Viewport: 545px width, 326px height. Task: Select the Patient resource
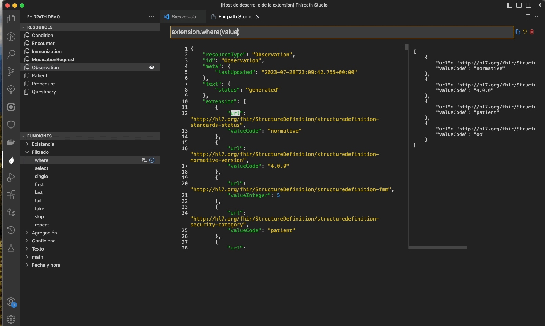[90, 75]
